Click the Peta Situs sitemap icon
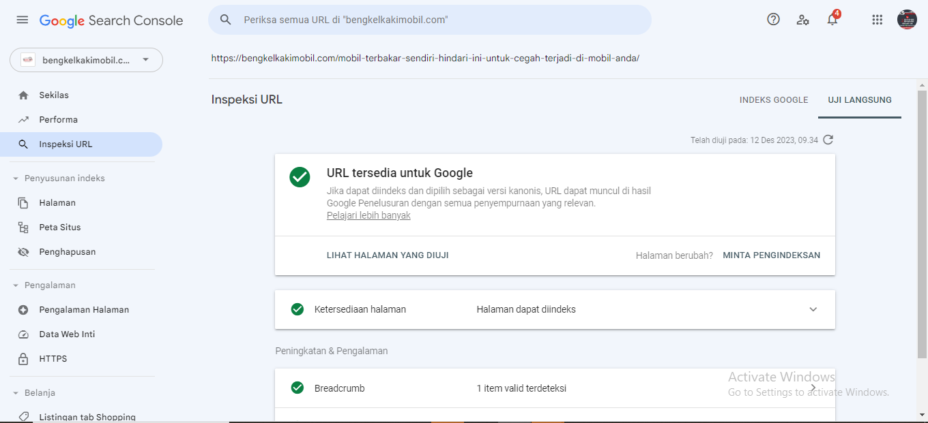 pos(24,228)
